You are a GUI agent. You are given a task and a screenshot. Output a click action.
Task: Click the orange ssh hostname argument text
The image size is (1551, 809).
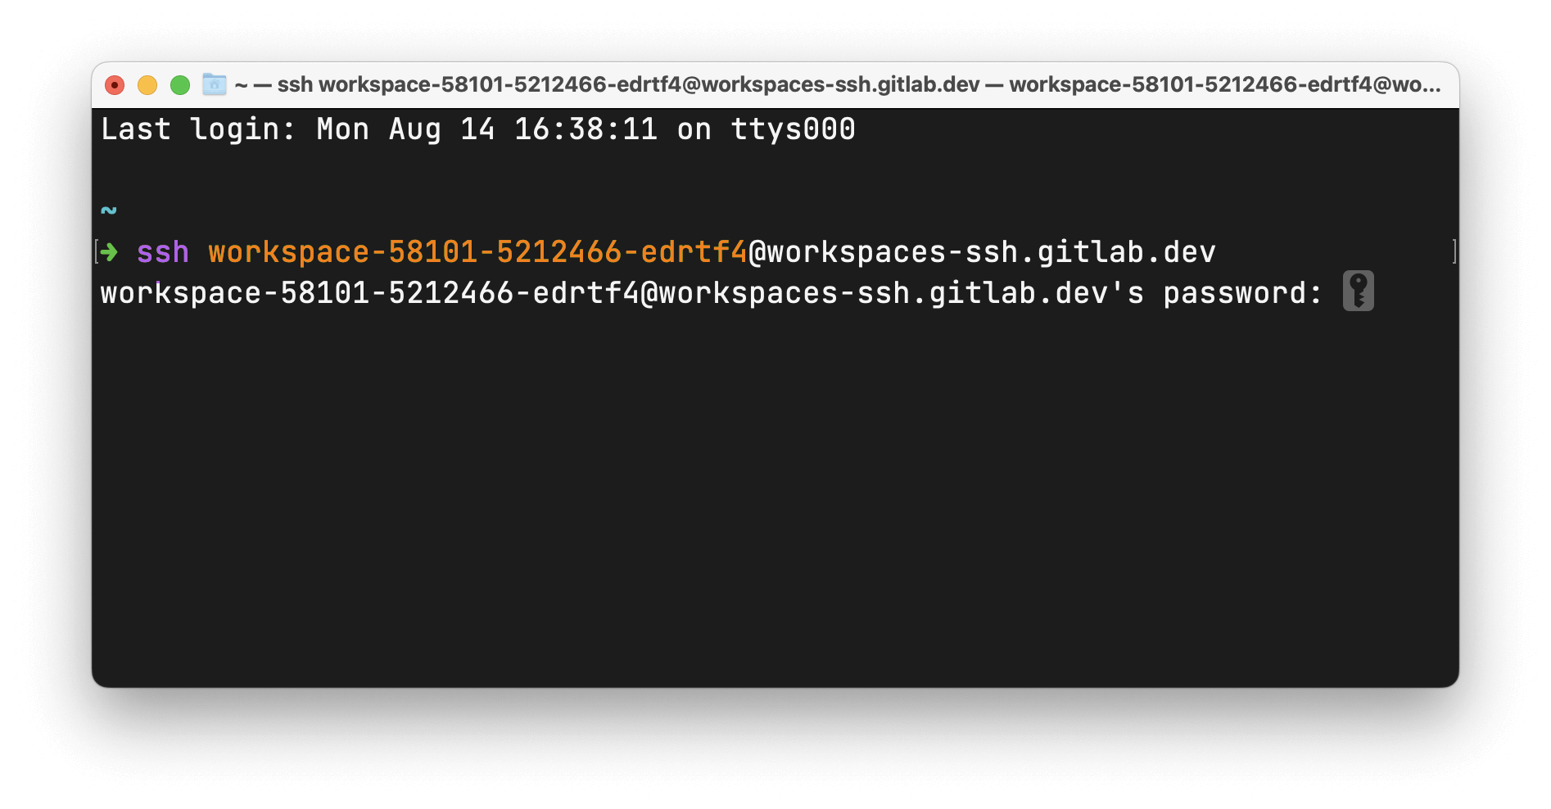tap(479, 251)
